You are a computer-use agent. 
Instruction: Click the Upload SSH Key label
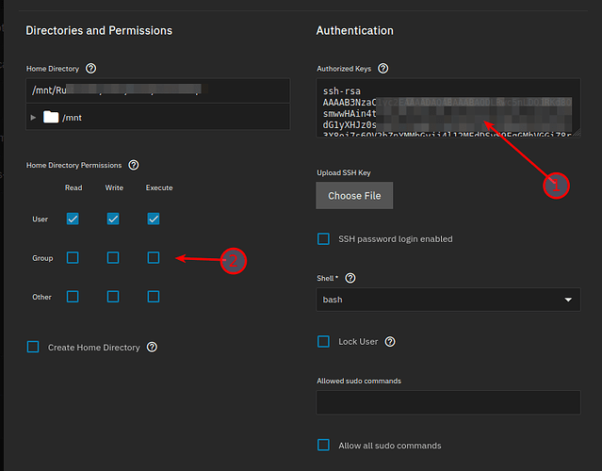pyautogui.click(x=344, y=172)
